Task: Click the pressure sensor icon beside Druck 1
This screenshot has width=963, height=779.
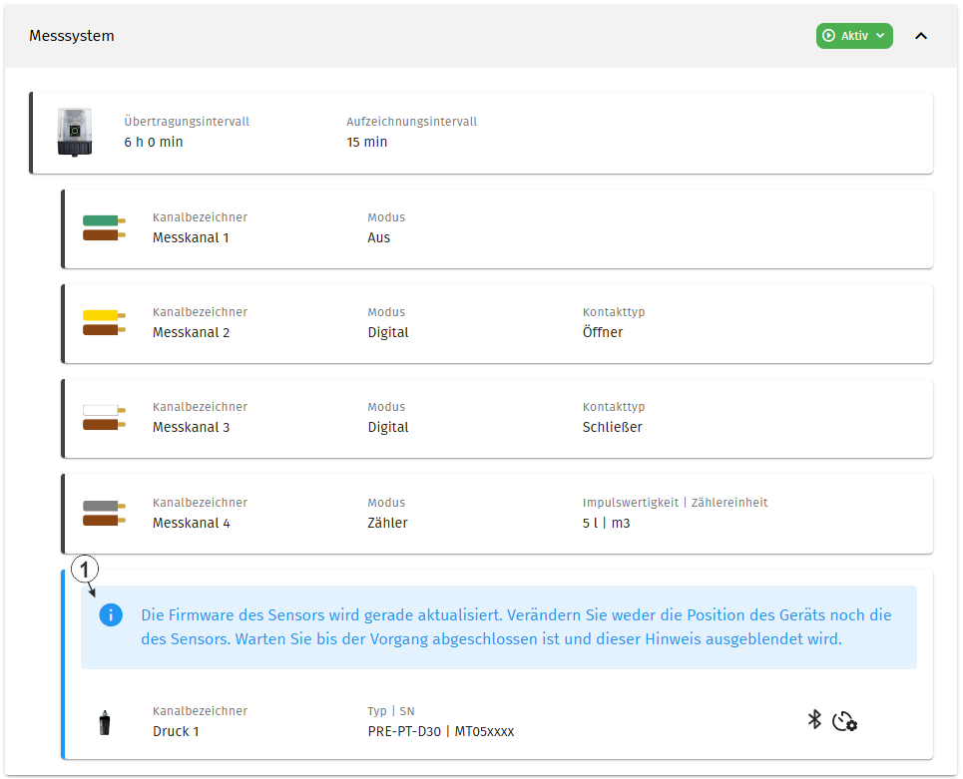Action: 105,722
